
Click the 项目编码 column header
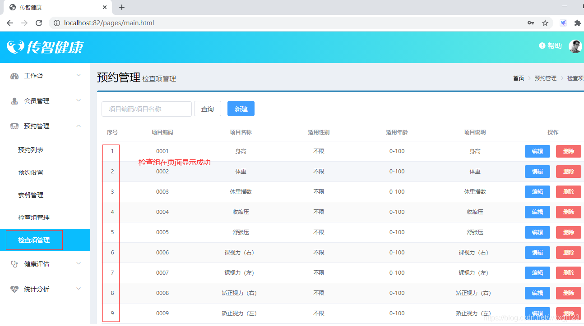162,132
